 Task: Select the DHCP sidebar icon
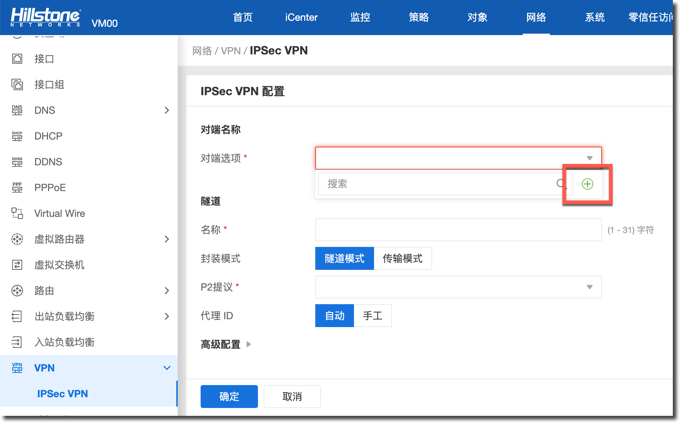[17, 136]
